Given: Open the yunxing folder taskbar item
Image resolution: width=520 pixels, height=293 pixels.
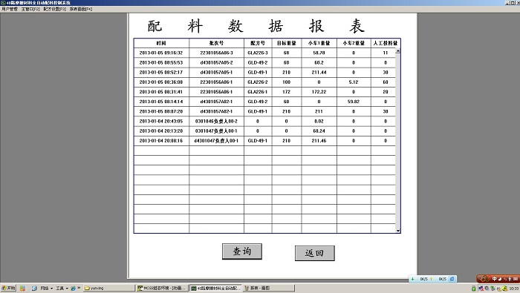Looking at the screenshot, I should coord(109,288).
